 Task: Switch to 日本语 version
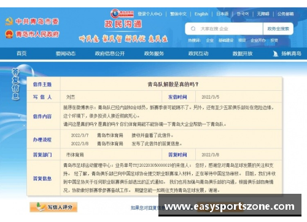(222, 14)
